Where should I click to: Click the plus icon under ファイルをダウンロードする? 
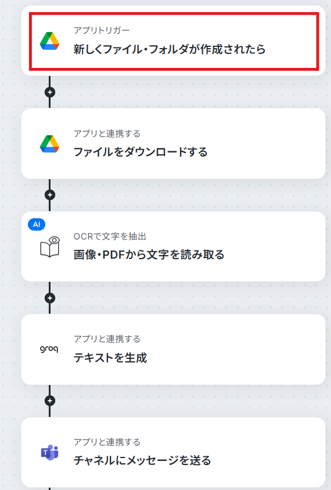click(x=50, y=195)
